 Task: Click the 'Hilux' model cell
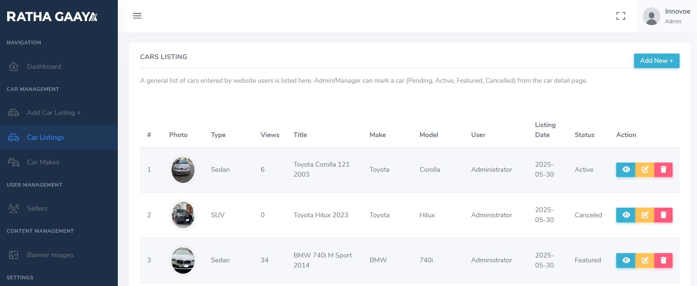pos(427,215)
